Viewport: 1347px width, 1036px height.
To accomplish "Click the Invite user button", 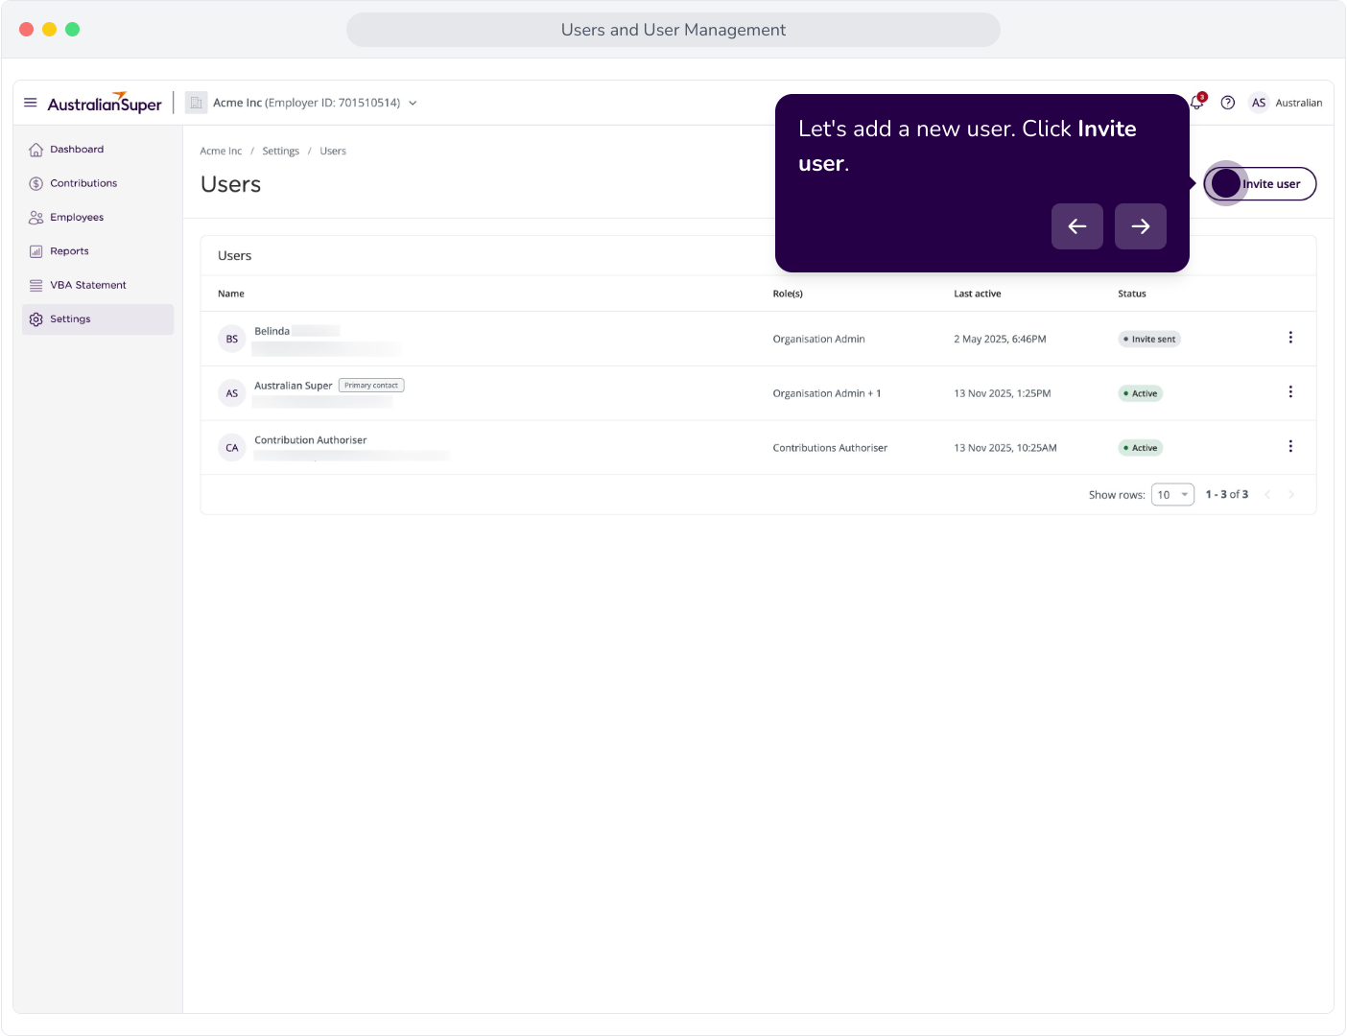I will coord(1261,183).
